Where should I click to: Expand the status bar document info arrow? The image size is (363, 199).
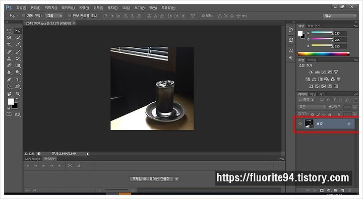point(88,154)
